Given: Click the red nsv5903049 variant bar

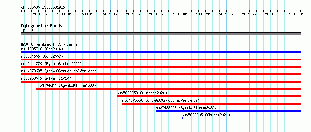Looking at the screenshot, I should 161,82.
